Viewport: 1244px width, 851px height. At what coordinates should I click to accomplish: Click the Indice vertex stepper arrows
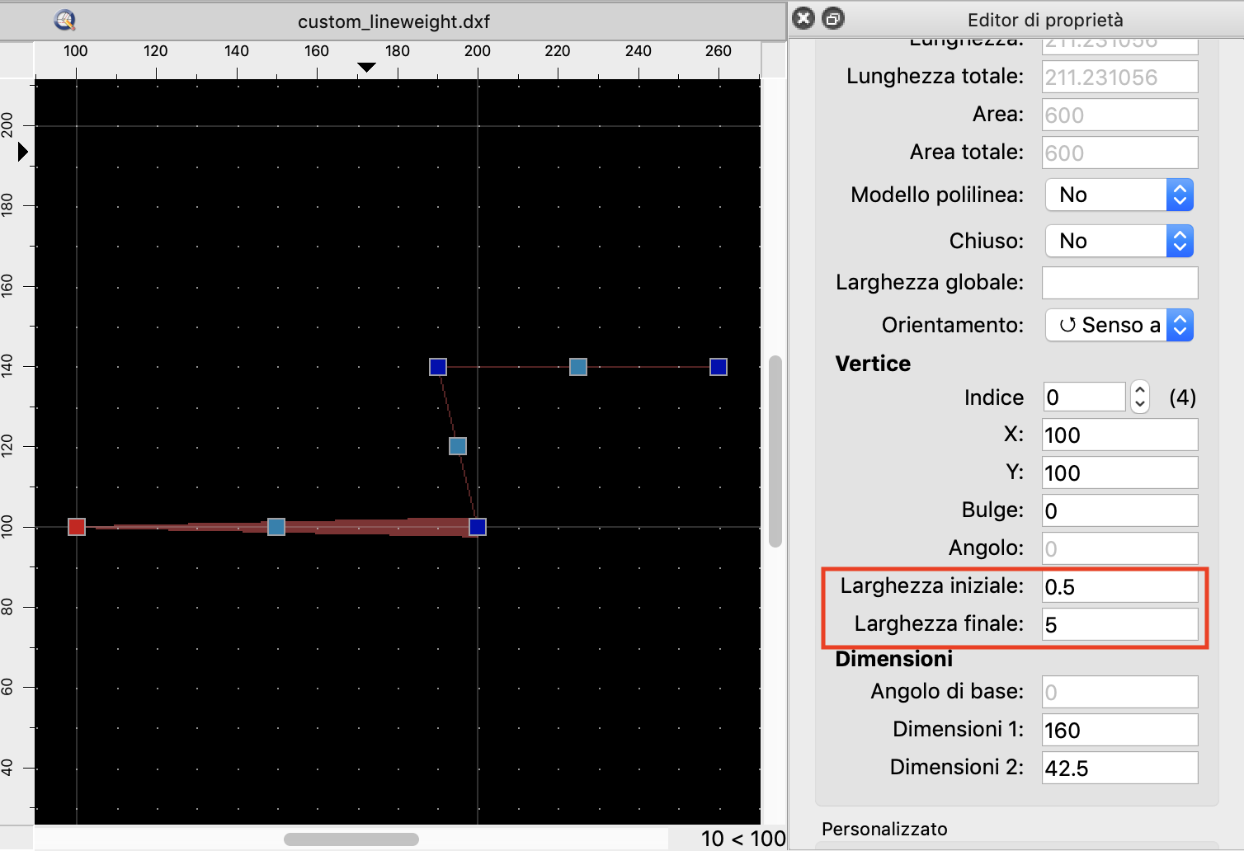(1139, 397)
